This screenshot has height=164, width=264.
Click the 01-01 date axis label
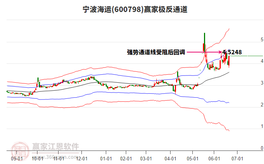[106, 159]
